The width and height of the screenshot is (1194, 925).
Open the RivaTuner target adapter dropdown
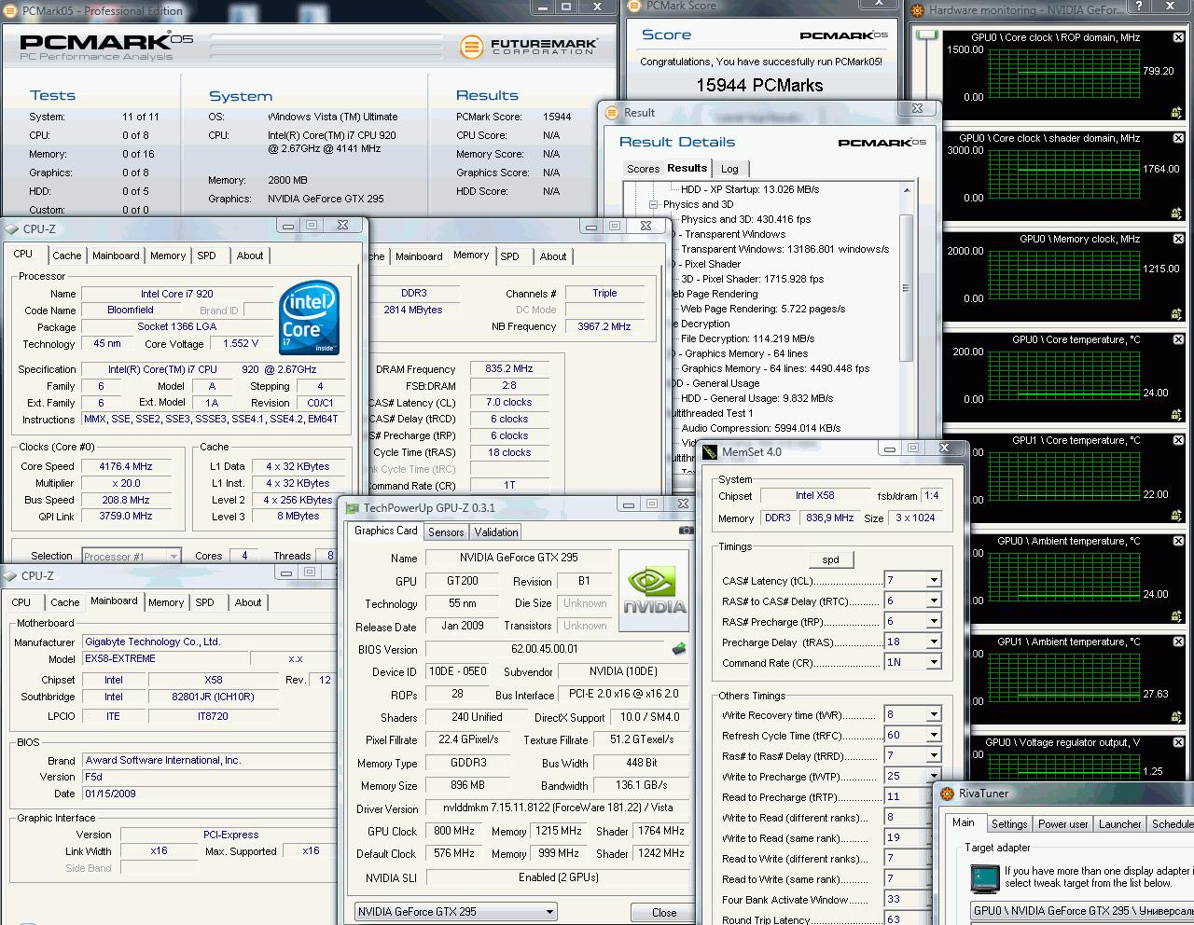click(1082, 911)
